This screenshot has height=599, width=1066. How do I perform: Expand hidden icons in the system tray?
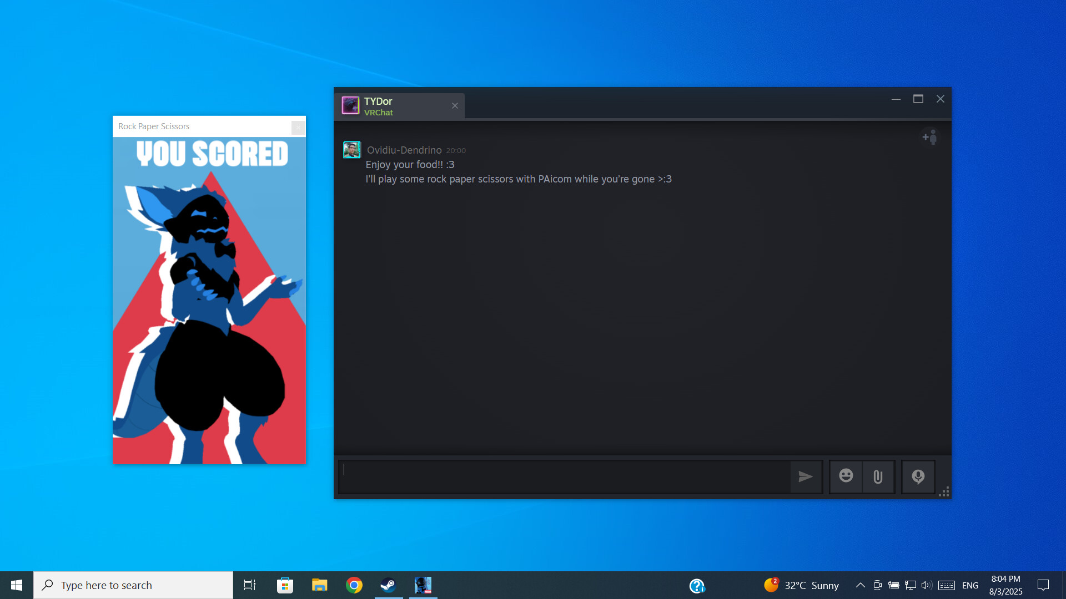(859, 585)
